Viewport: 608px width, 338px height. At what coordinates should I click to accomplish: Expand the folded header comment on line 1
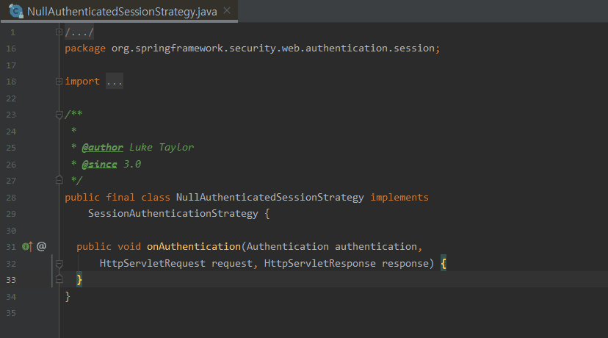(59, 32)
